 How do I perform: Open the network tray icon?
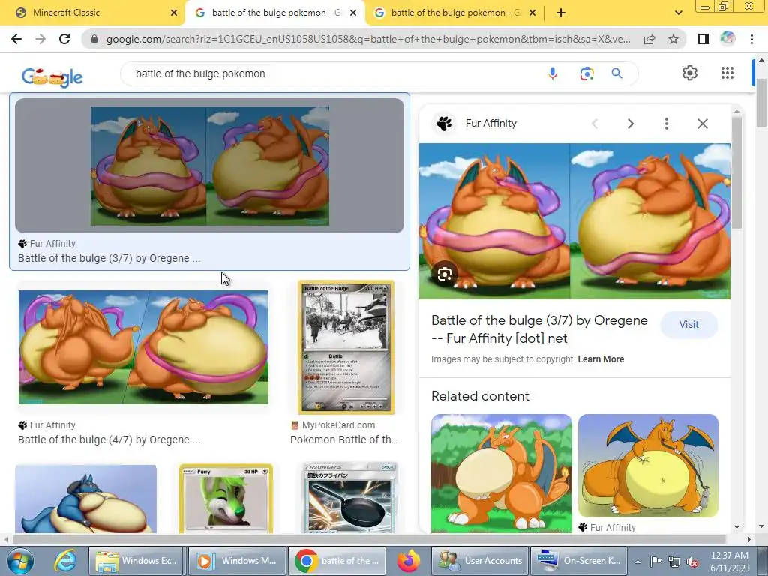pyautogui.click(x=674, y=562)
